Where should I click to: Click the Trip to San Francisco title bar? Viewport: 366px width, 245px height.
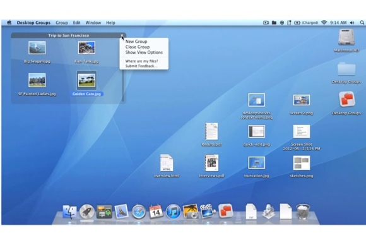click(68, 35)
